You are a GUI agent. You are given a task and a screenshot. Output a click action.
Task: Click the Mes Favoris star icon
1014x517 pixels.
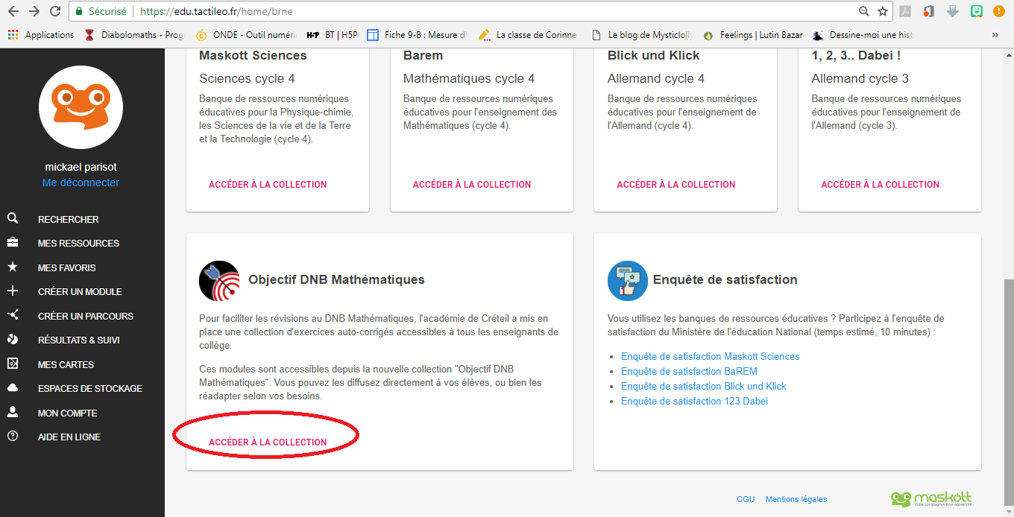point(13,267)
